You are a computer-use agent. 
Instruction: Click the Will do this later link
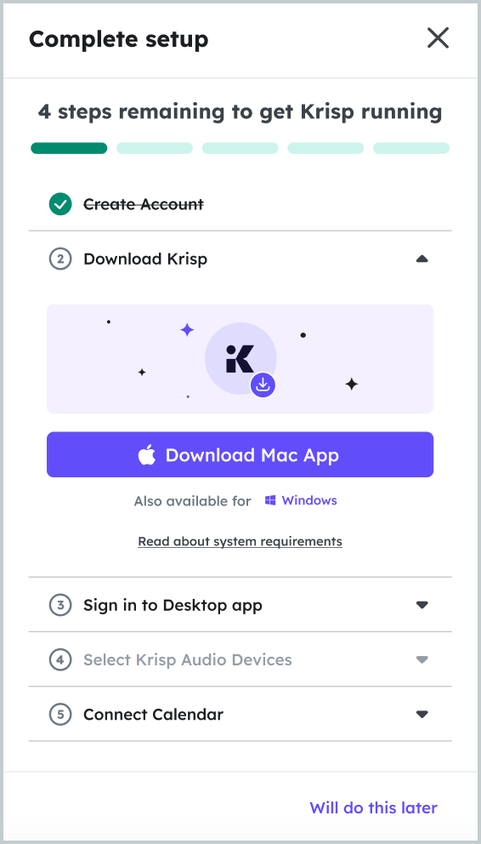374,807
